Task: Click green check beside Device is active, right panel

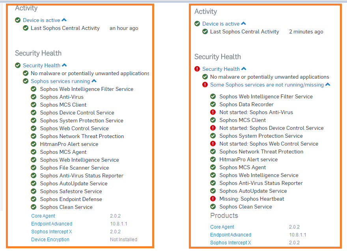Action: pos(197,24)
